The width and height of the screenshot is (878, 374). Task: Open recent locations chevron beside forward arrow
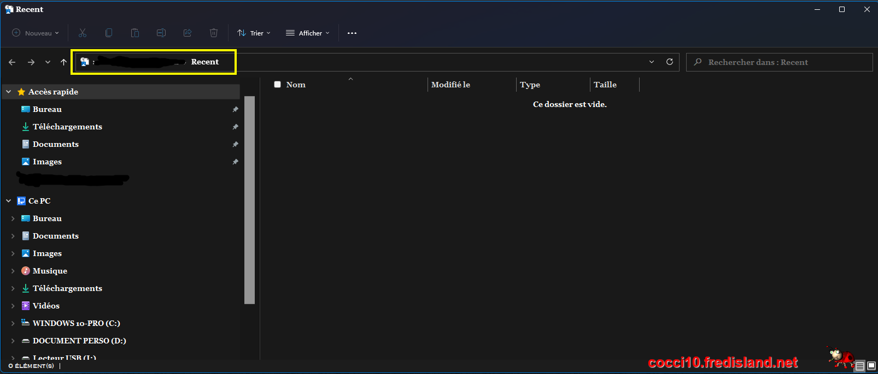click(x=48, y=62)
